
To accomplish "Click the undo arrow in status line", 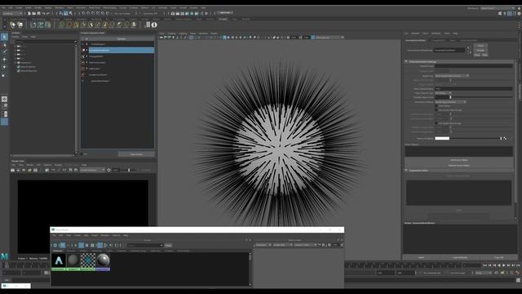I will [x=43, y=13].
